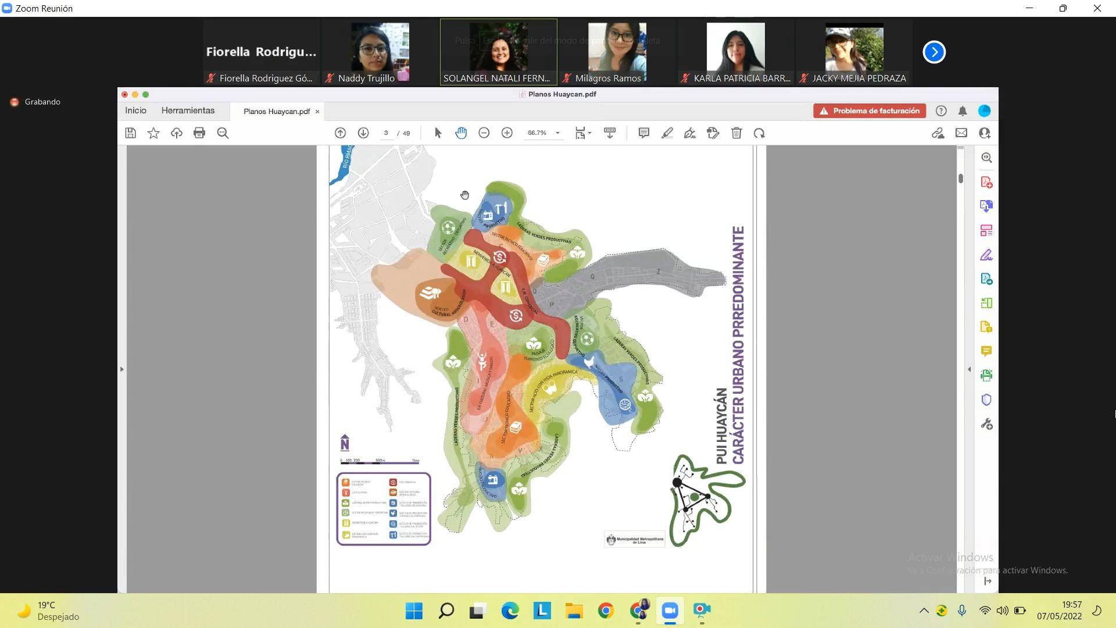
Task: Print the document using printer icon
Action: (199, 133)
